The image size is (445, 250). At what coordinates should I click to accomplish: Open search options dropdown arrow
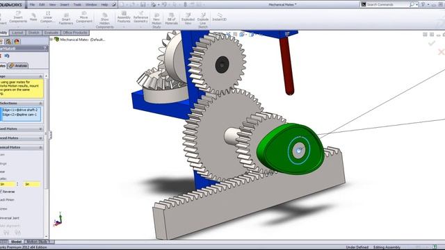click(417, 5)
